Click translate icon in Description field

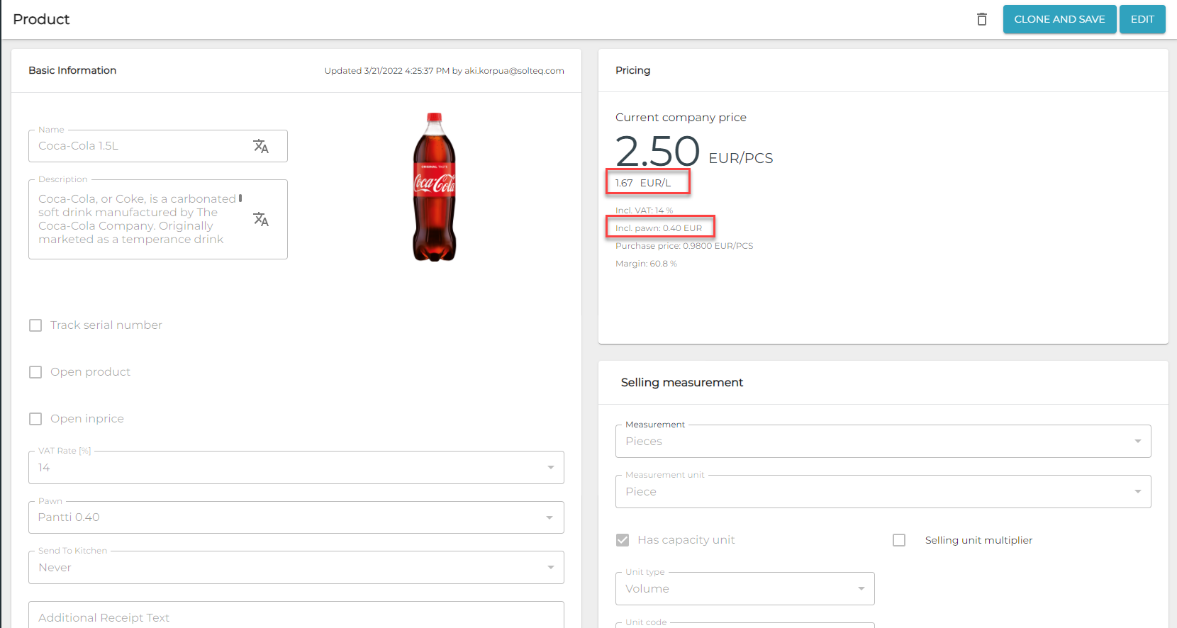261,219
